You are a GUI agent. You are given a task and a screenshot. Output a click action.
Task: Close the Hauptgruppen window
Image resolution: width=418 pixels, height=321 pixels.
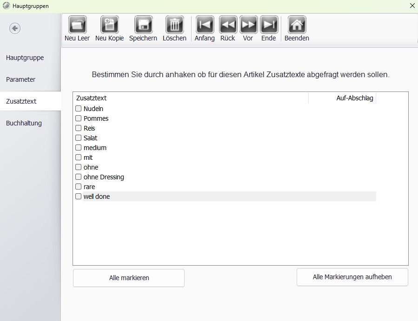412,6
